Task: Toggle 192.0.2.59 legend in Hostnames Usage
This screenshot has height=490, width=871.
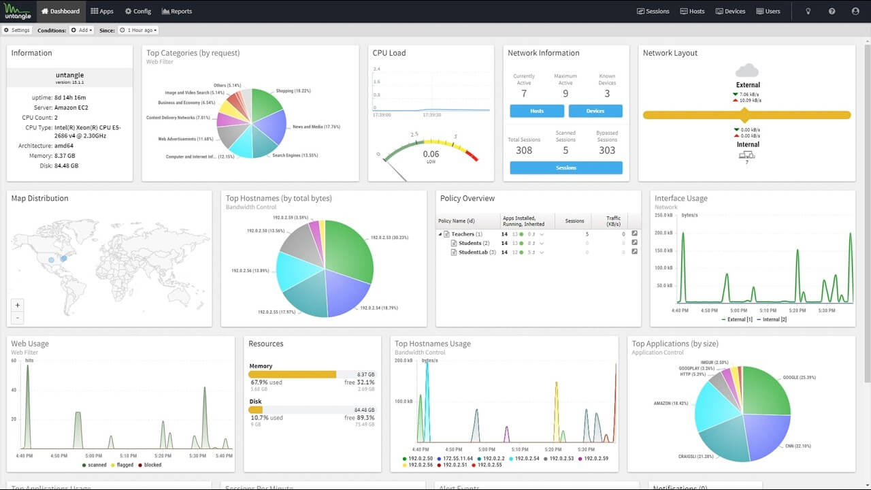Action: [593, 458]
